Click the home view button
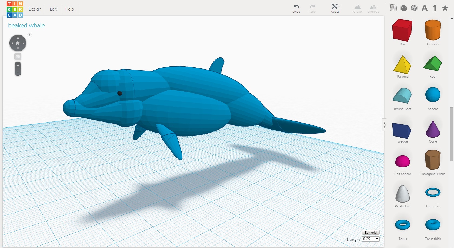This screenshot has height=248, width=454. coord(18,43)
